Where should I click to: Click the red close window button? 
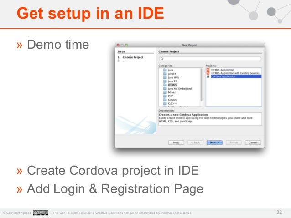click(x=118, y=45)
